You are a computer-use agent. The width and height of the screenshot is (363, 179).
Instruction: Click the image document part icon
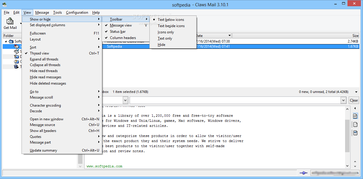point(355,133)
